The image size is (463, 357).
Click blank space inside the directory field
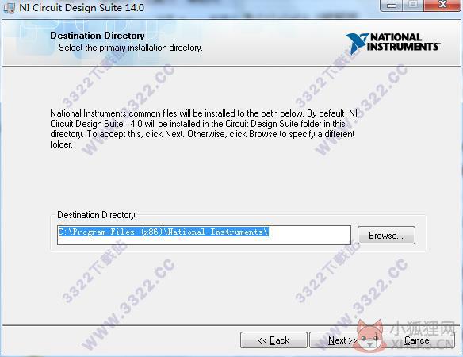pyautogui.click(x=309, y=236)
